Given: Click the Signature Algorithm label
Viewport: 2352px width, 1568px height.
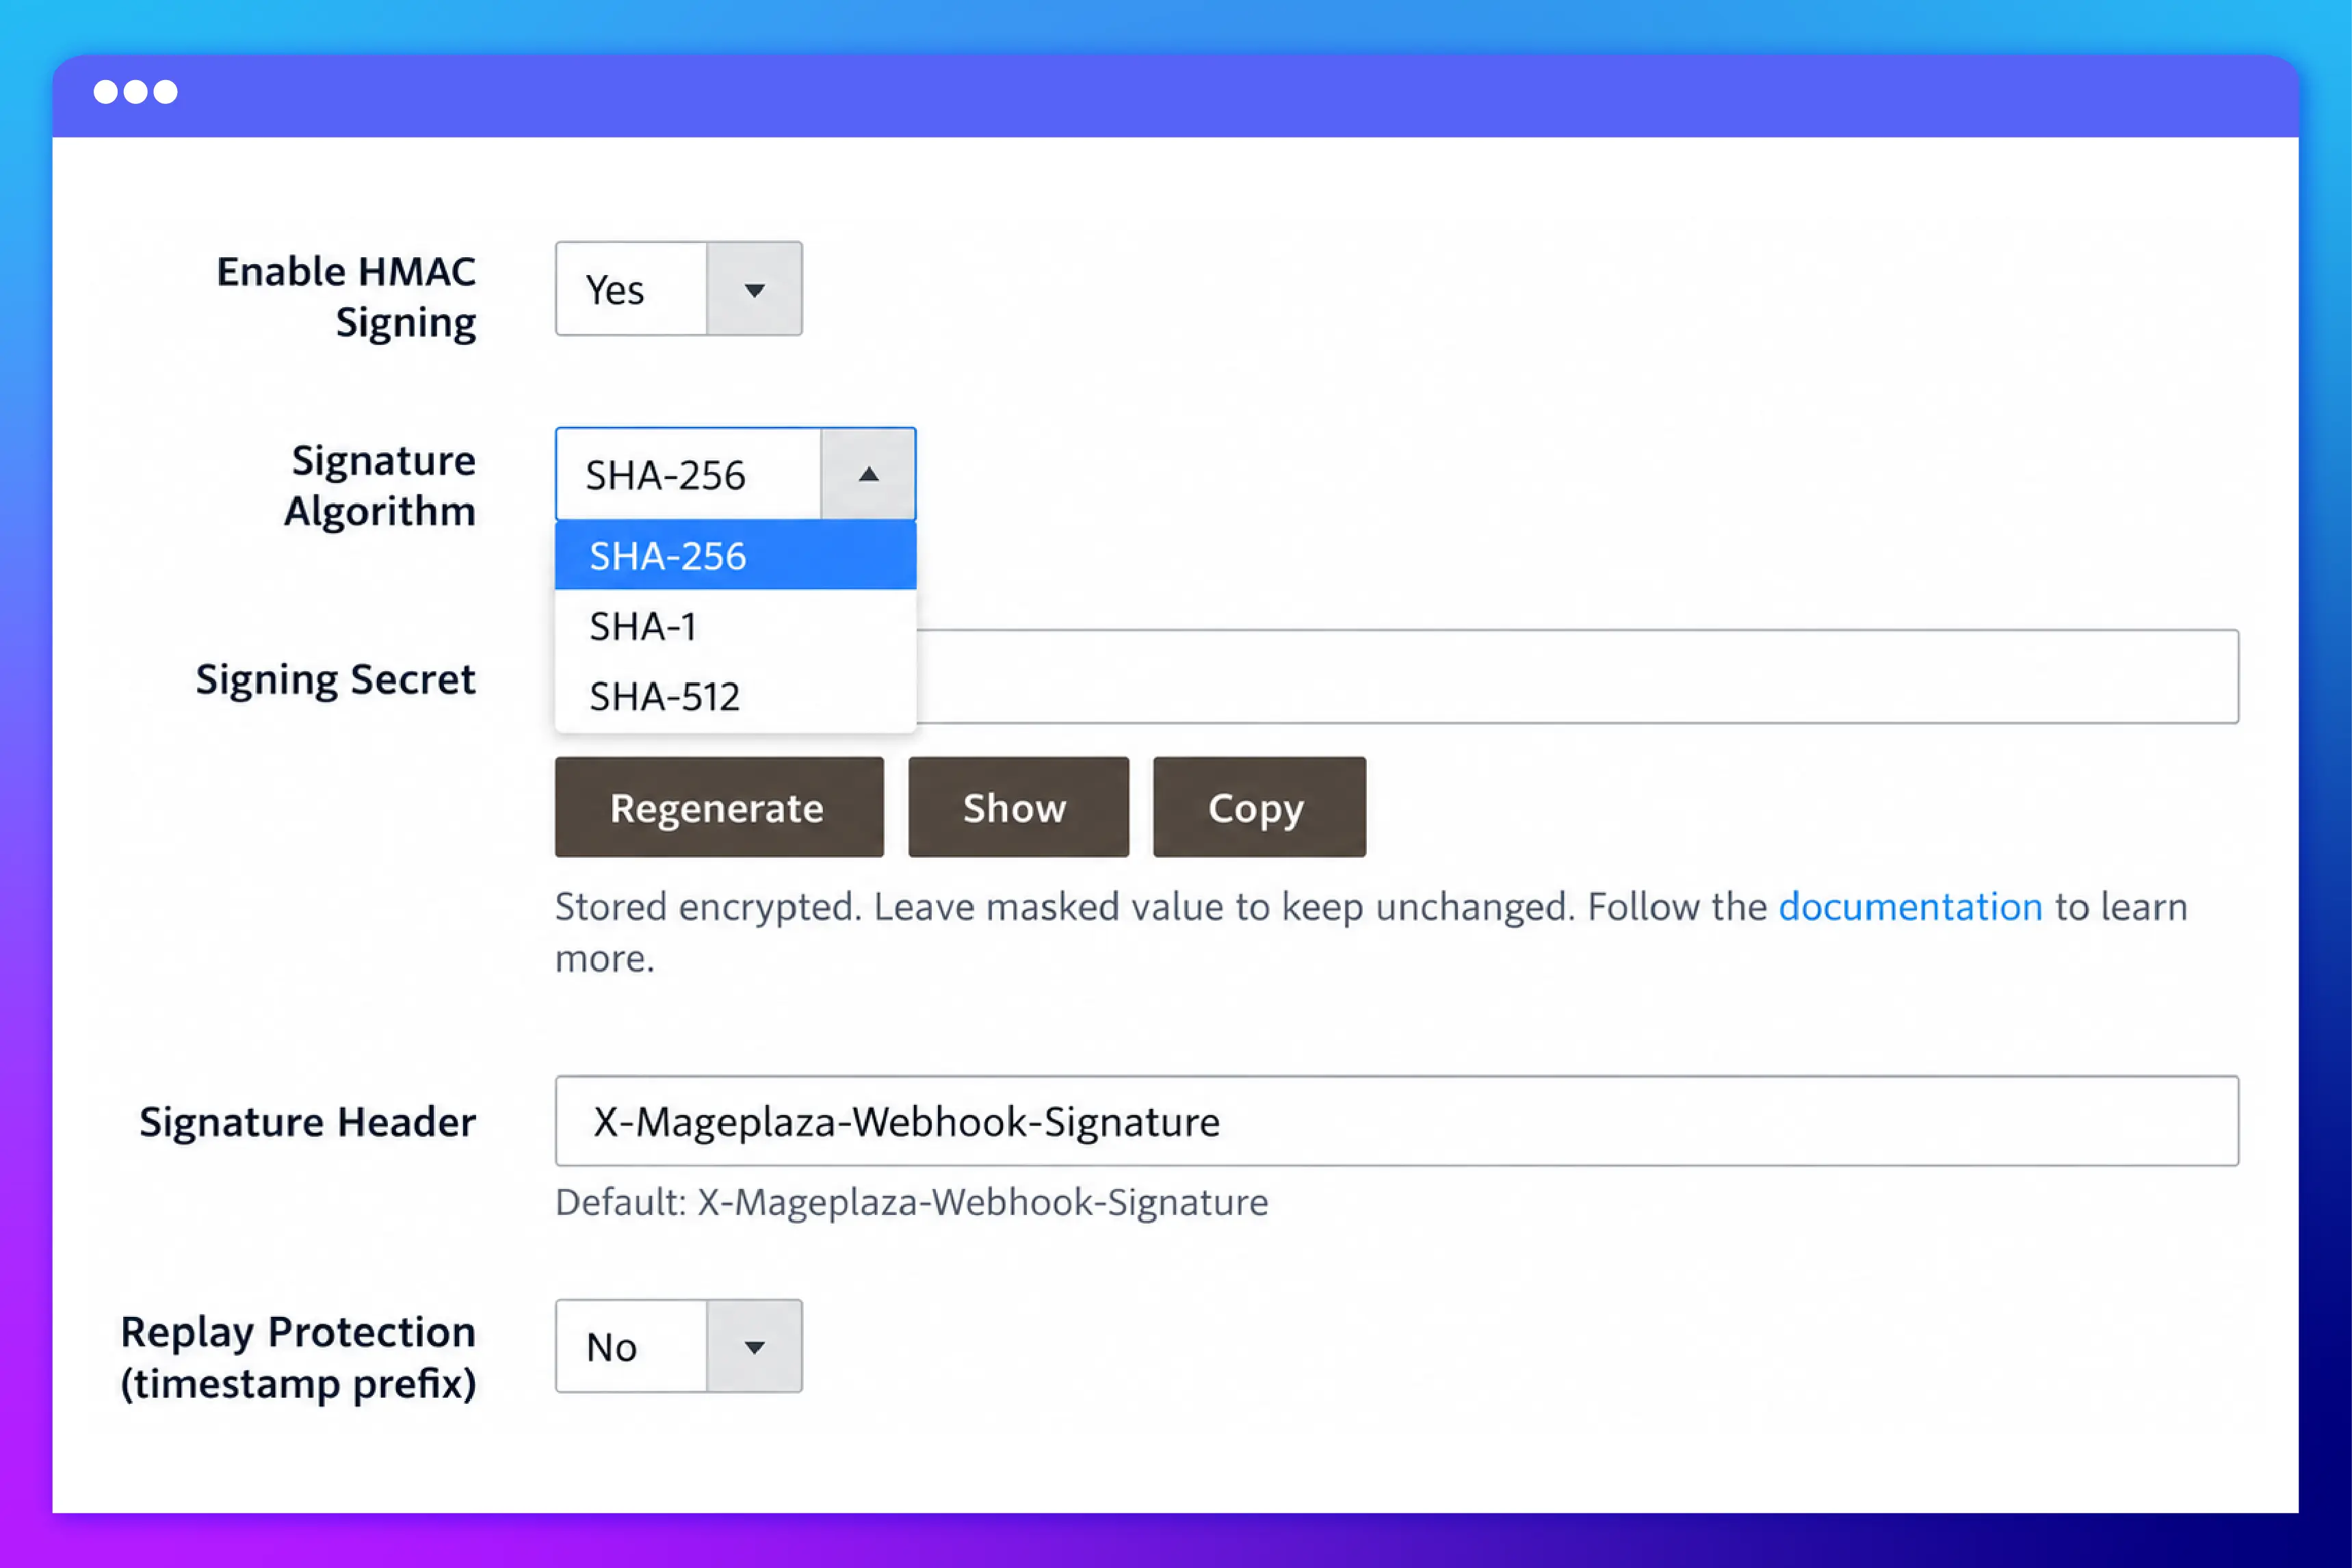Looking at the screenshot, I should [x=380, y=486].
